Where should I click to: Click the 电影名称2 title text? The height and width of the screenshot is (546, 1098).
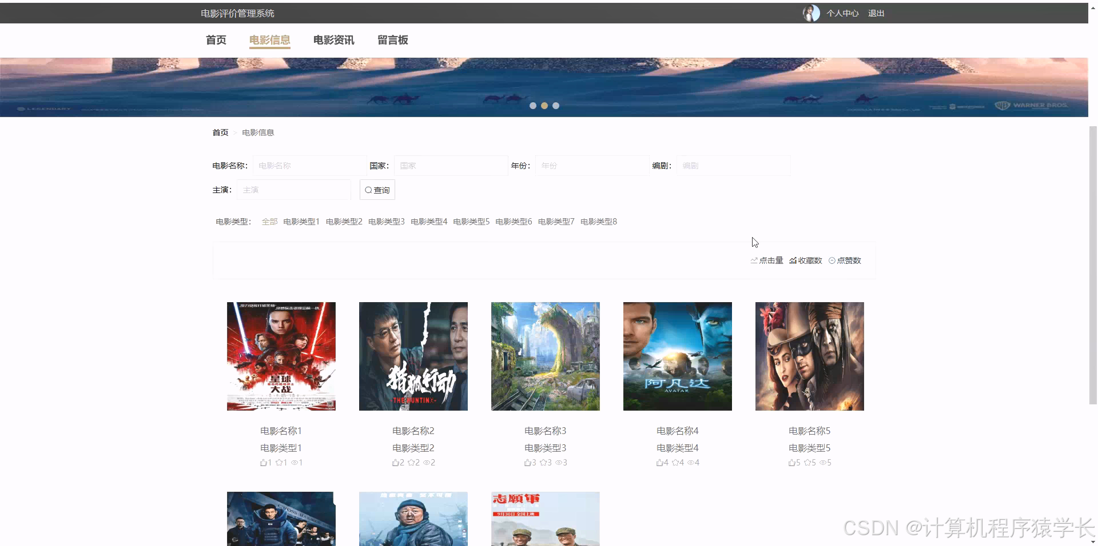point(413,431)
